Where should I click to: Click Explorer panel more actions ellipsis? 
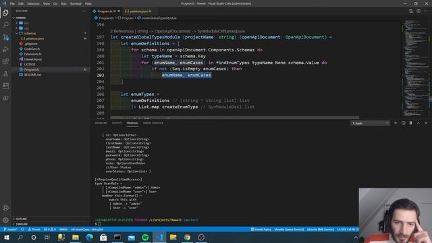coord(84,11)
